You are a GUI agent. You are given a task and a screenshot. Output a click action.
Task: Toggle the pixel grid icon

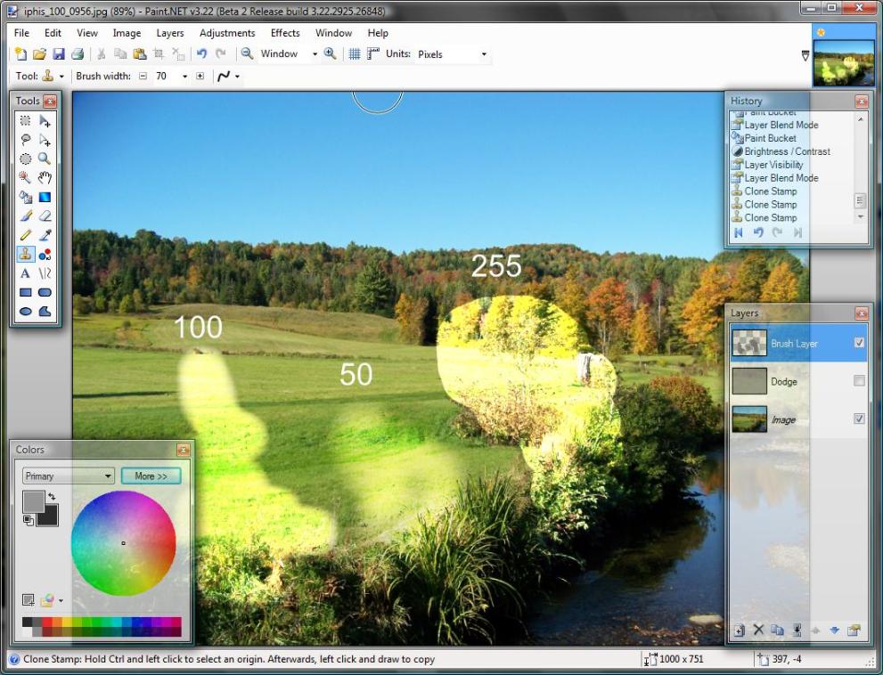pos(354,54)
